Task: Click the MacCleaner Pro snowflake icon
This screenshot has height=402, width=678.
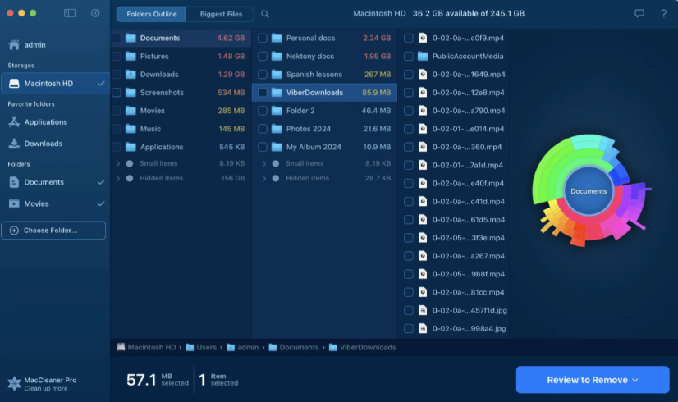Action: tap(14, 383)
